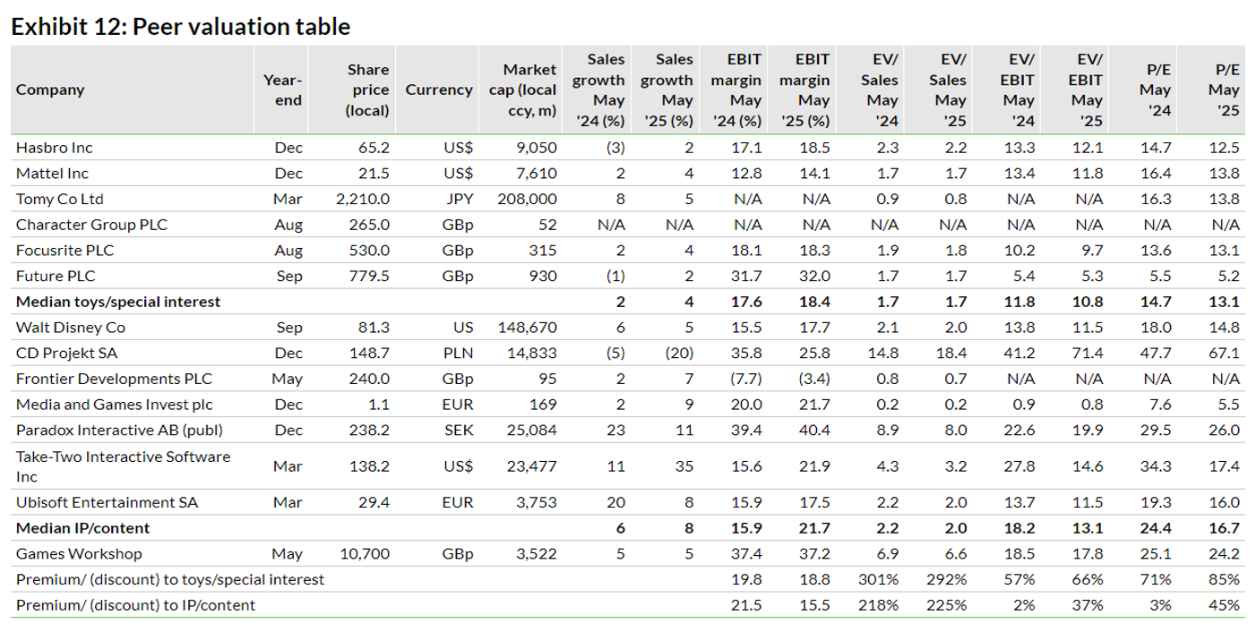
Task: Select the 'Focusrite PLC' row label
Action: (x=65, y=251)
